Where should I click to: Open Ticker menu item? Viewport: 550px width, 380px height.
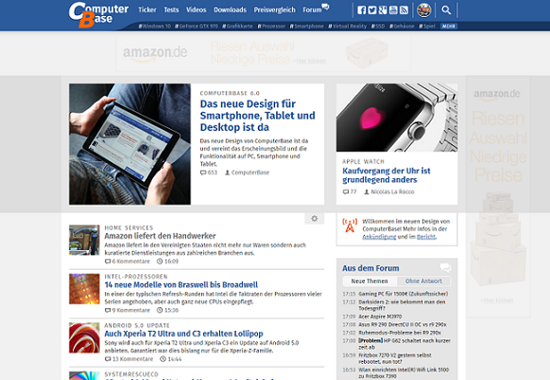(147, 9)
